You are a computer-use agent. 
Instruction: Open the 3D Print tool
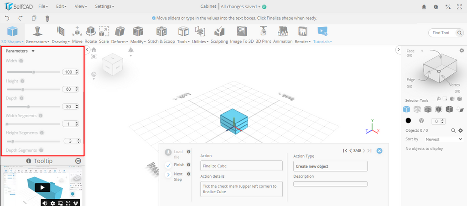[x=263, y=35]
